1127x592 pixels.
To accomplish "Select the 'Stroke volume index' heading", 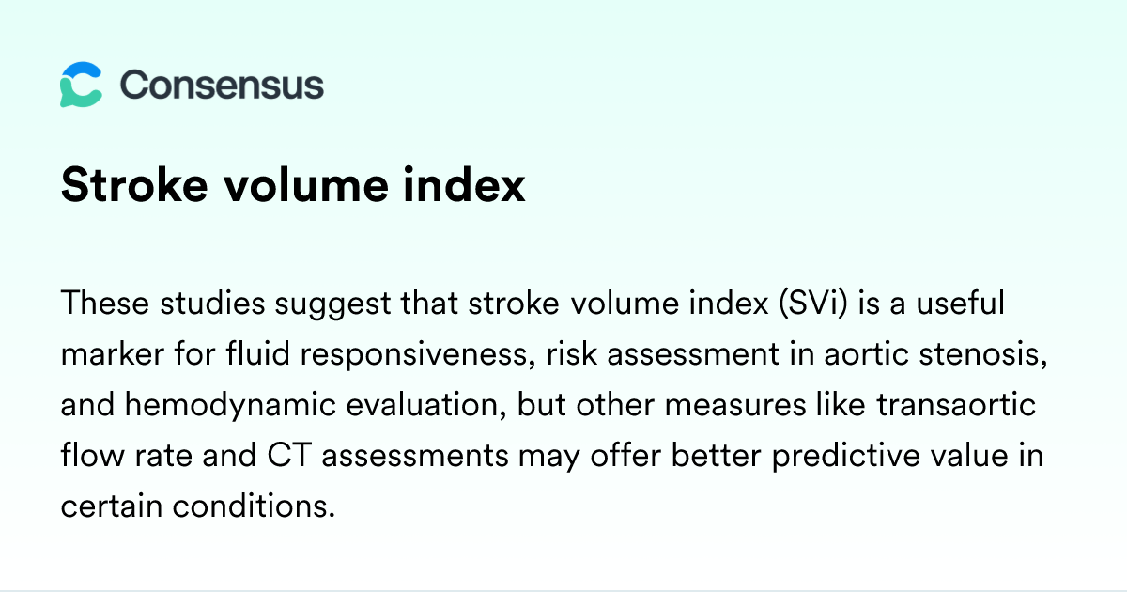I will click(292, 186).
